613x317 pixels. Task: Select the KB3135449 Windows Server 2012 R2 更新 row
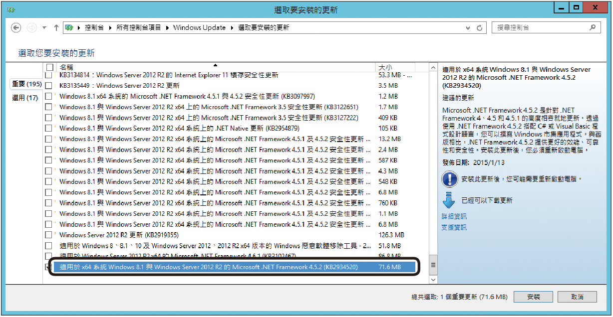pyautogui.click(x=119, y=86)
